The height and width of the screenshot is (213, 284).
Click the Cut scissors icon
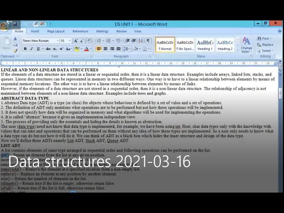pos(16,39)
